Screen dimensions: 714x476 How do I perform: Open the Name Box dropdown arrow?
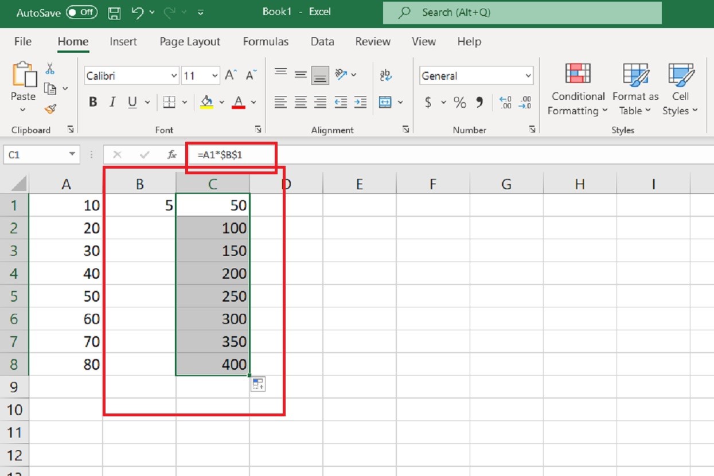(x=72, y=155)
